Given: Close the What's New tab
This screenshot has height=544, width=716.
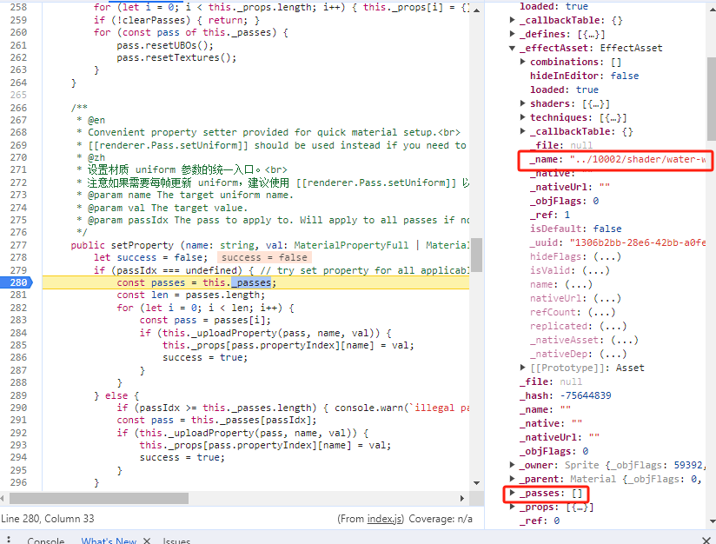Looking at the screenshot, I should click(x=147, y=541).
